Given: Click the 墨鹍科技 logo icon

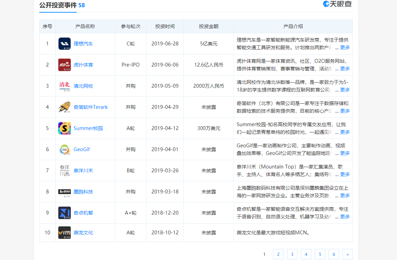Looking at the screenshot, I should [65, 192].
